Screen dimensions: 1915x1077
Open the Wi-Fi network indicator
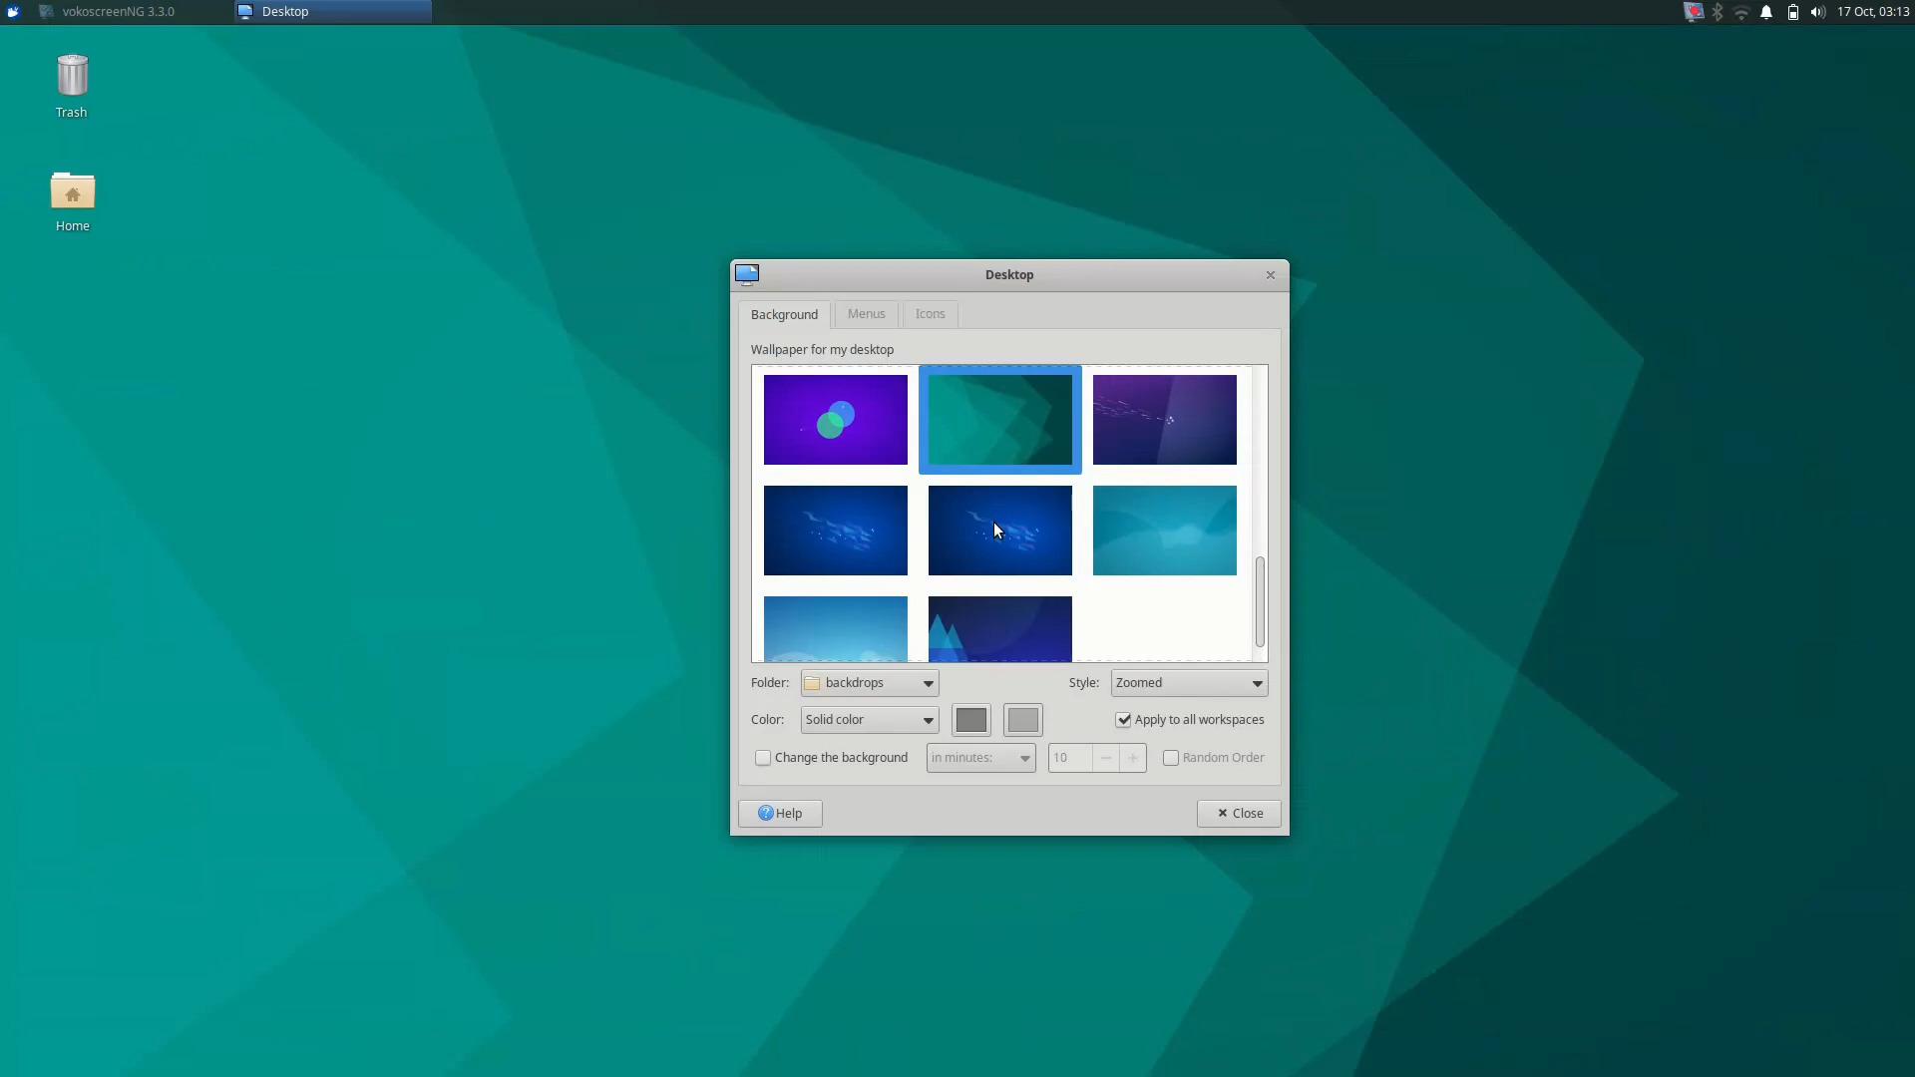(x=1741, y=11)
